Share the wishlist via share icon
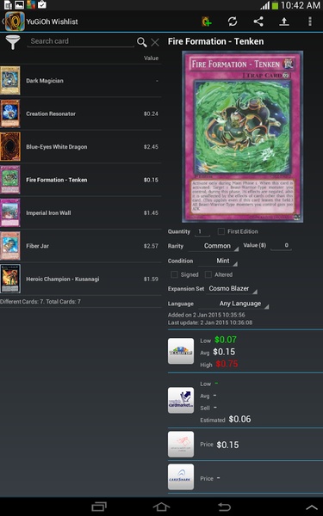The width and height of the screenshot is (323, 516). pyautogui.click(x=258, y=21)
